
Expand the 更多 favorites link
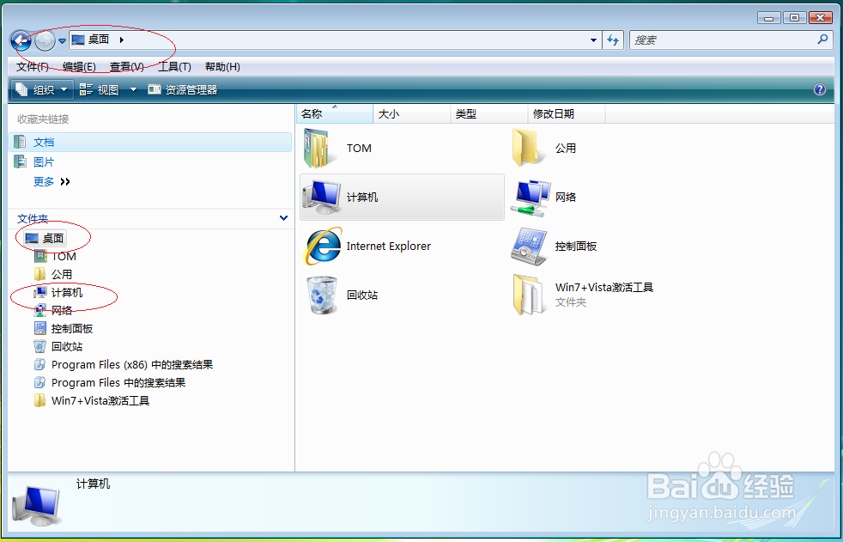coord(52,182)
